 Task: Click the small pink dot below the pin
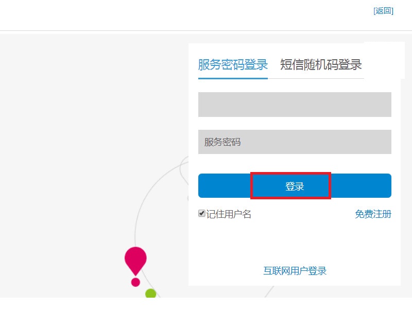pos(135,282)
